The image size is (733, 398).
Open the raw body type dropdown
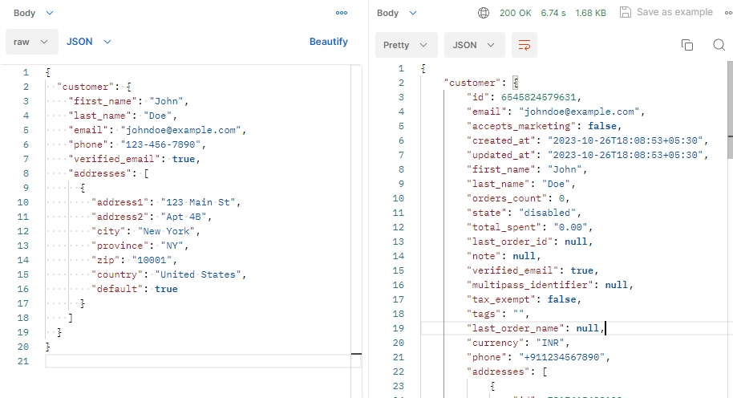pyautogui.click(x=31, y=42)
